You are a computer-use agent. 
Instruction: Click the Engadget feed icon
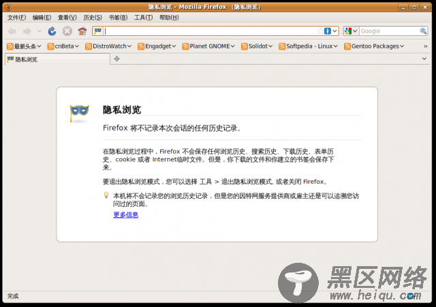coord(141,46)
